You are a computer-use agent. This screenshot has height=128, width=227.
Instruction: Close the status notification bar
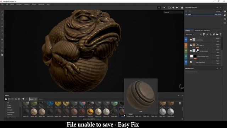pyautogui.click(x=182, y=119)
